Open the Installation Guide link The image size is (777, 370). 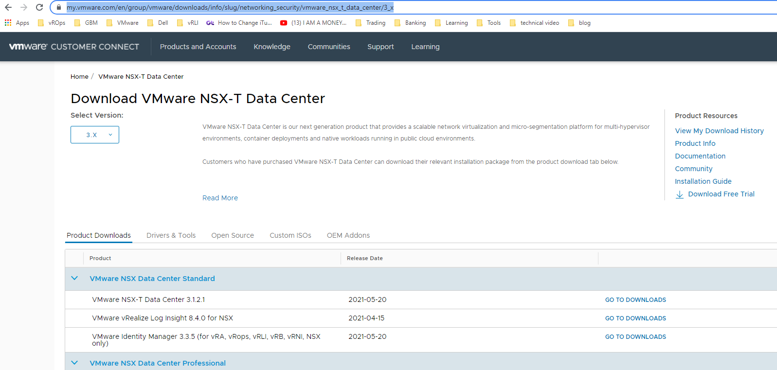point(703,181)
